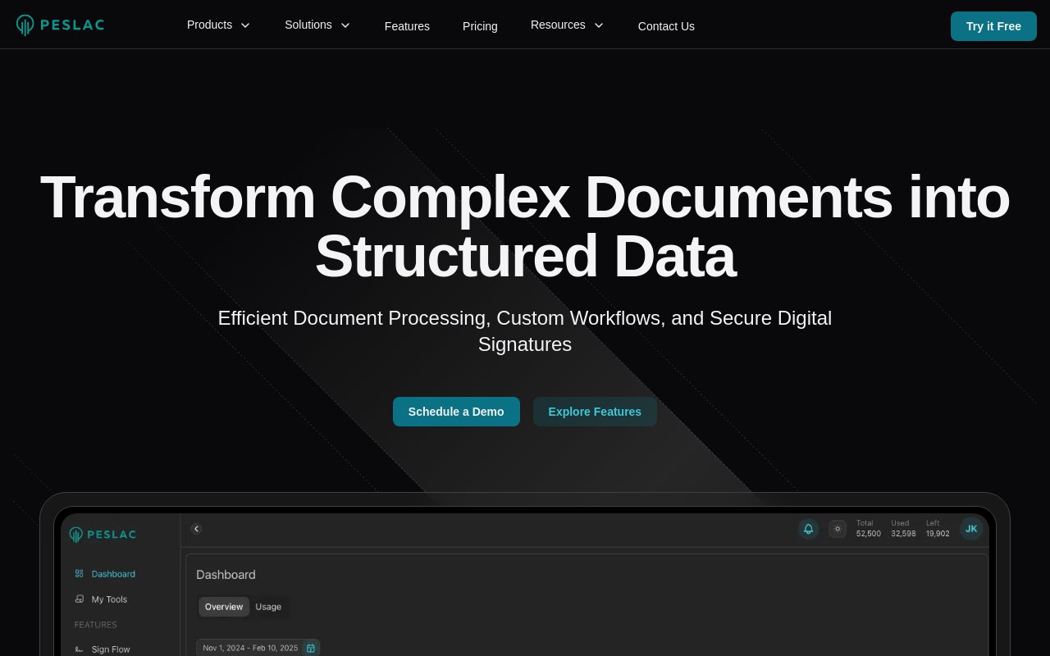Click the Schedule a Demo button

click(x=456, y=412)
